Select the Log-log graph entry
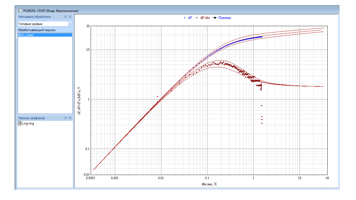 click(28, 123)
